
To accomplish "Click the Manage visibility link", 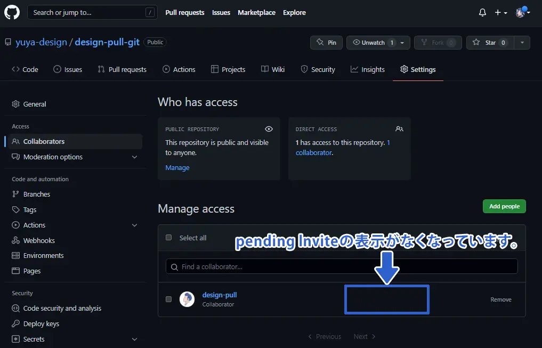I will 177,167.
